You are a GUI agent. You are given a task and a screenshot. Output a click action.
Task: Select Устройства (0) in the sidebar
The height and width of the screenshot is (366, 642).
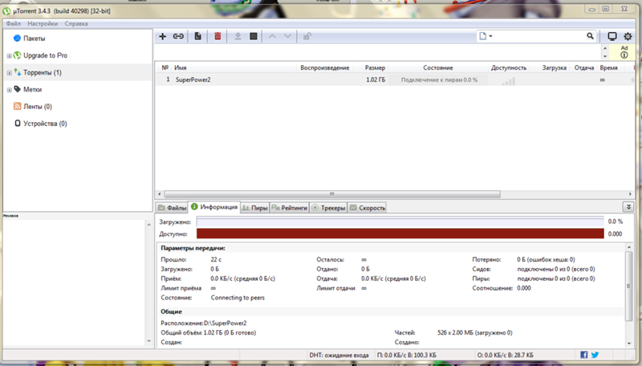45,124
